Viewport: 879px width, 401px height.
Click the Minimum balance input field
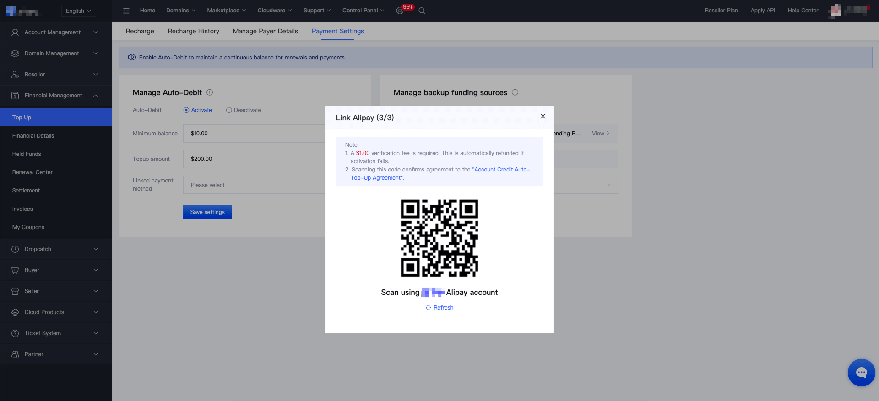254,134
